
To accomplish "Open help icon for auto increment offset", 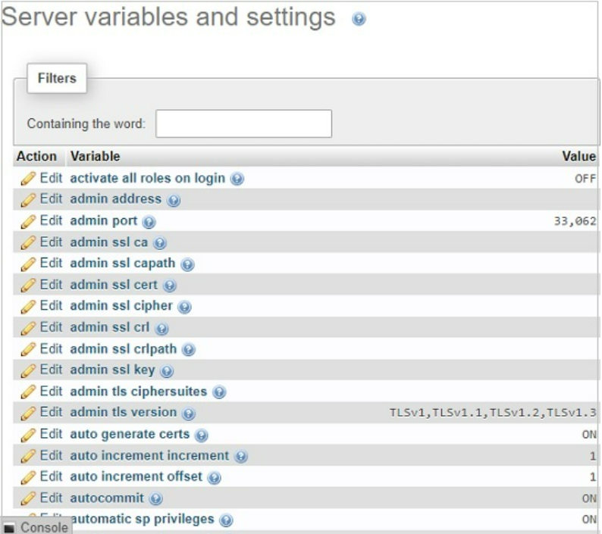I will pyautogui.click(x=215, y=477).
